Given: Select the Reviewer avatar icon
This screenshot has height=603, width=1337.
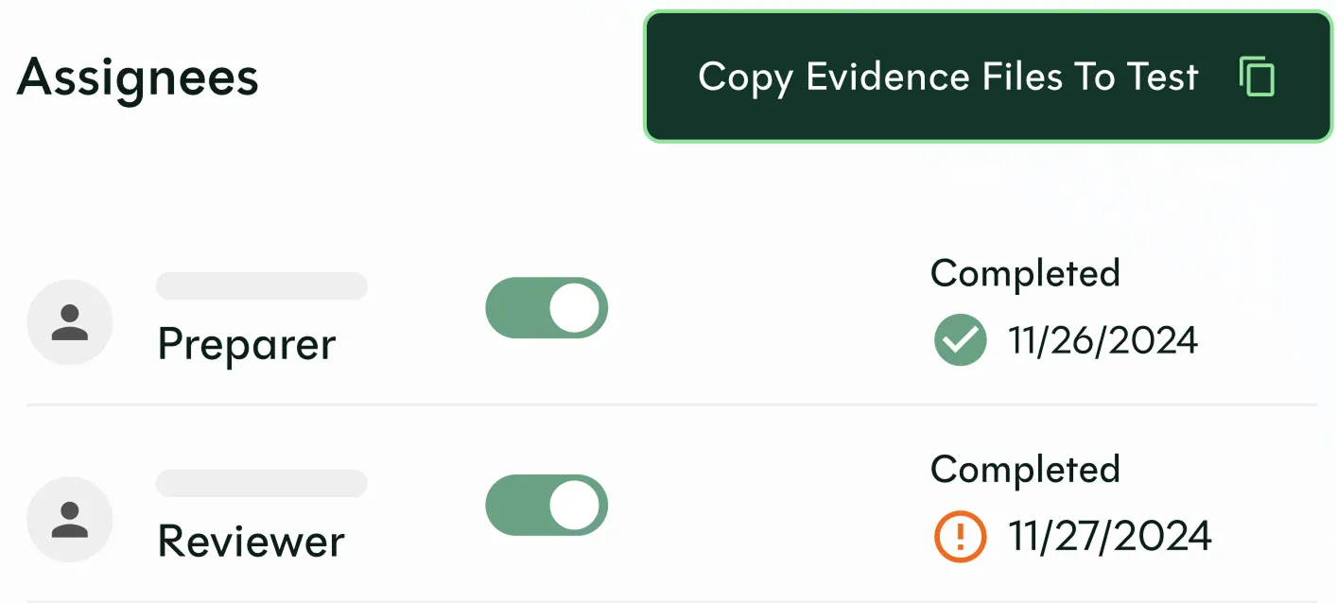Looking at the screenshot, I should 70,519.
